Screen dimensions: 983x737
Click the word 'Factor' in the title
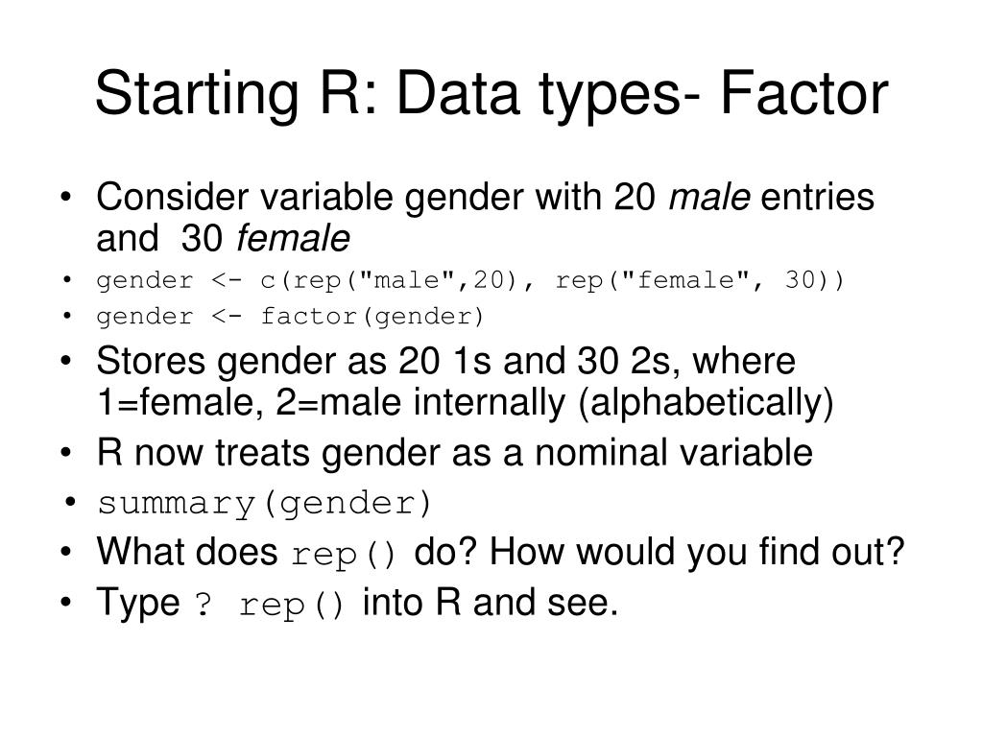pyautogui.click(x=804, y=93)
